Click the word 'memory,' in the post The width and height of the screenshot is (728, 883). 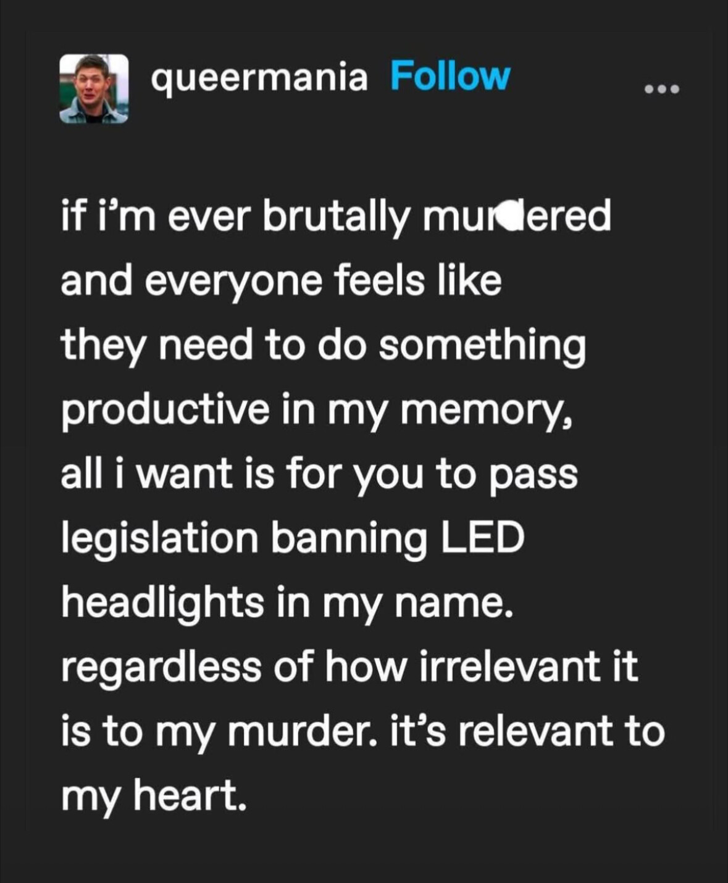487,412
